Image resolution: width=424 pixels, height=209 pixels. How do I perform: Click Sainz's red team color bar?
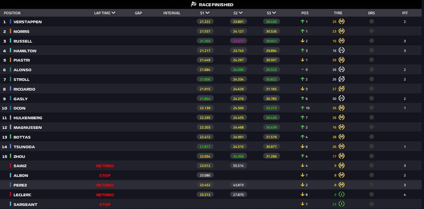10,165
